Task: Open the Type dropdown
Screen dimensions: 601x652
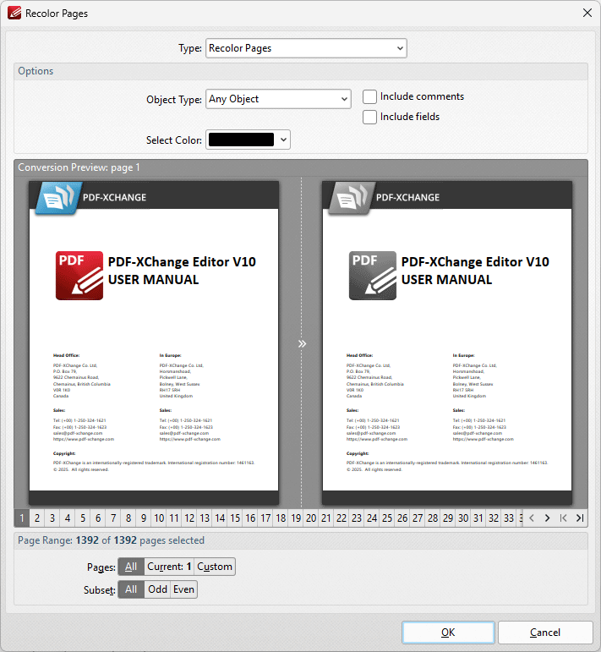Action: tap(306, 48)
